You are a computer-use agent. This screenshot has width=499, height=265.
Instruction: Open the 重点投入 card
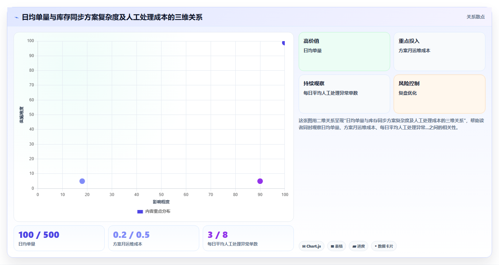click(x=439, y=52)
